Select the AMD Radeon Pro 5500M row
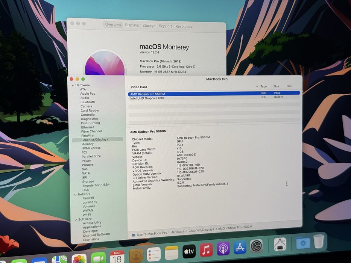This screenshot has height=263, width=351. click(x=214, y=94)
